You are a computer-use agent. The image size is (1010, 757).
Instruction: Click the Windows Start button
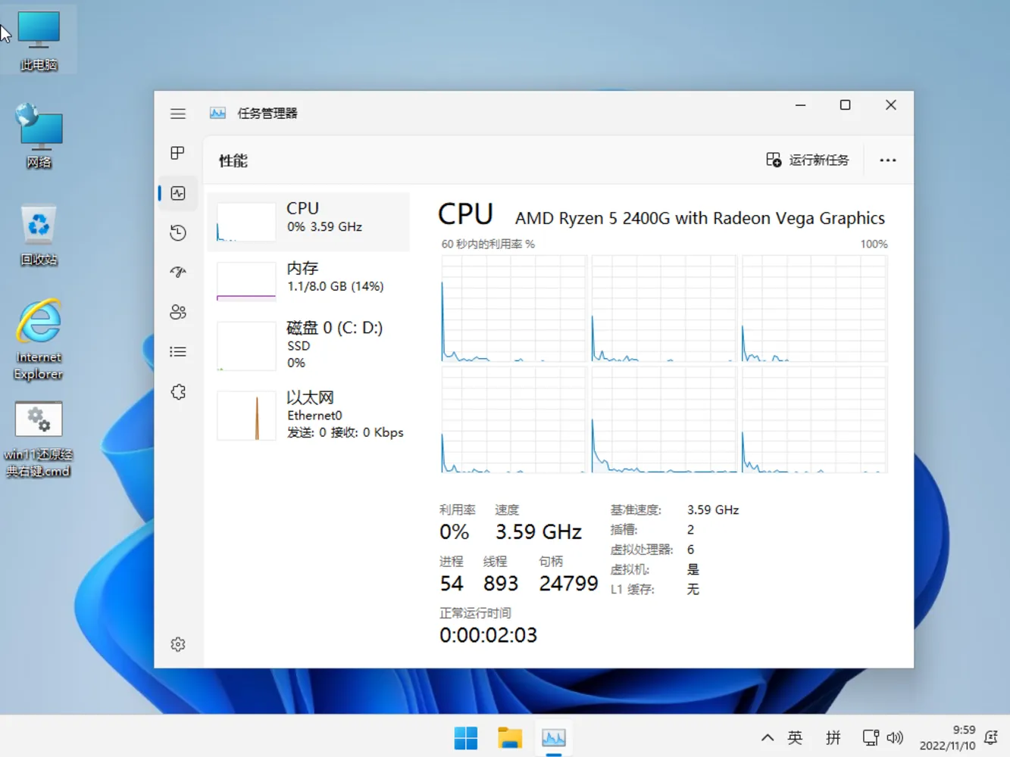point(465,737)
